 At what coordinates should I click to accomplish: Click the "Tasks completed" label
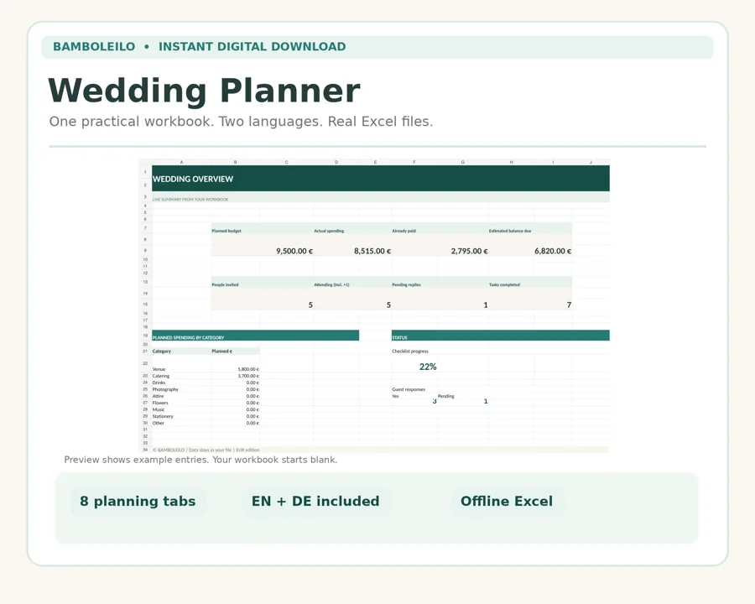click(504, 284)
